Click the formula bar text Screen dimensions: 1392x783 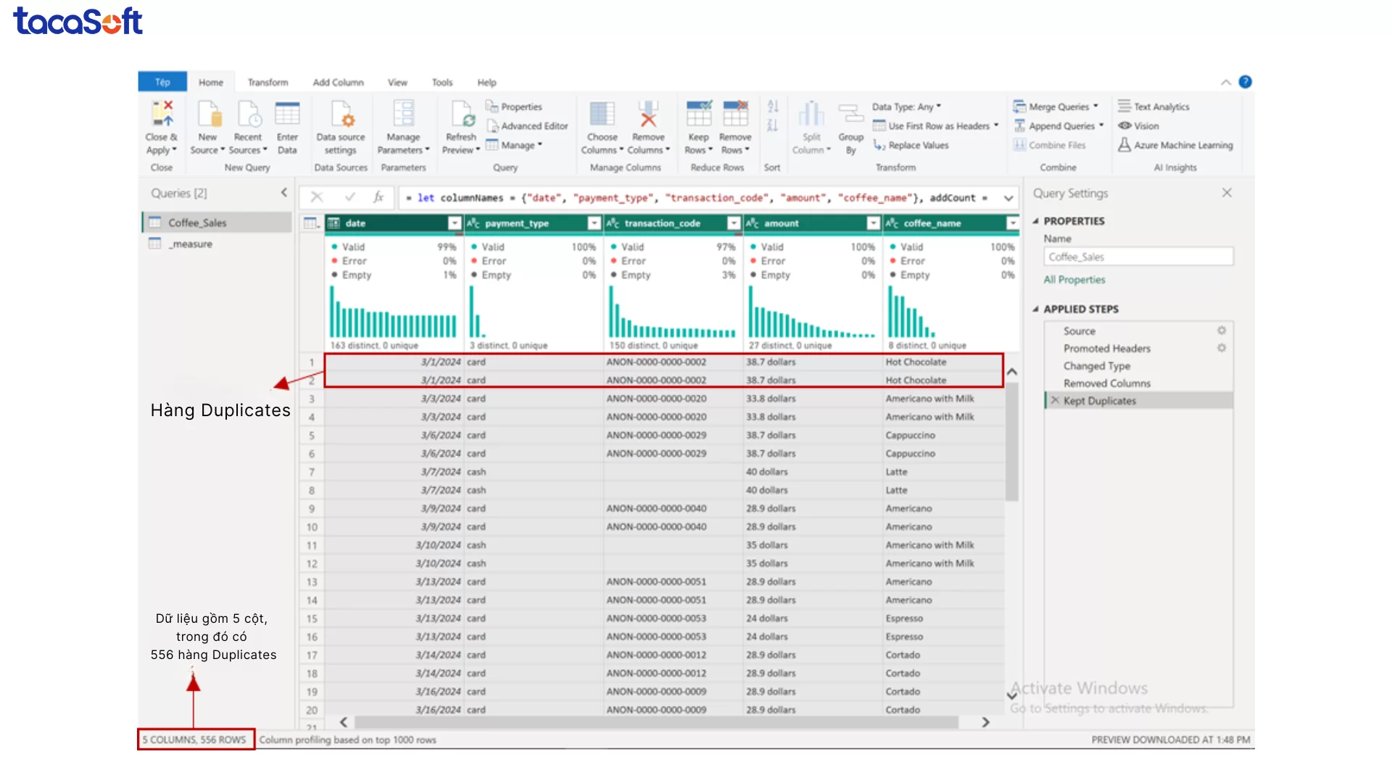(697, 198)
